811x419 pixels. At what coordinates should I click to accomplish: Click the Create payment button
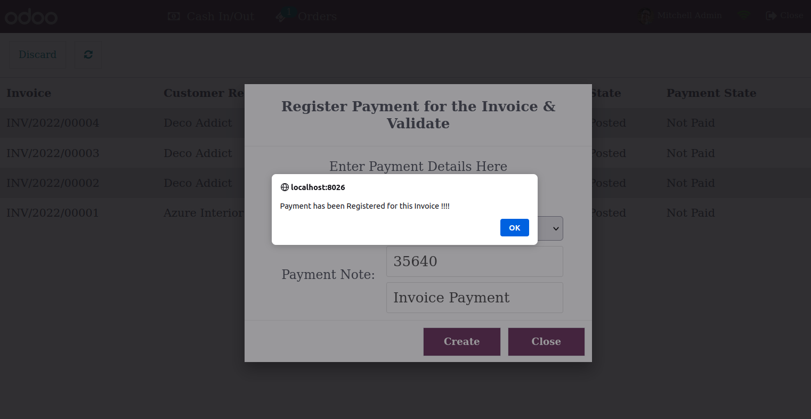click(x=462, y=342)
